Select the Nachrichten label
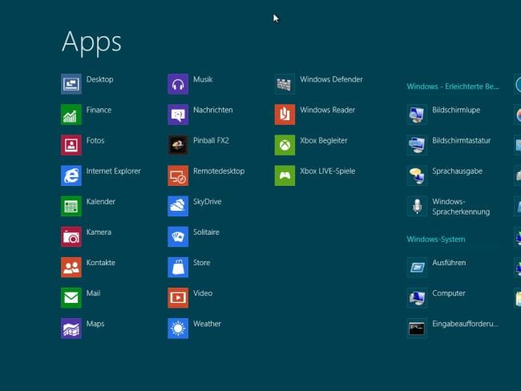The image size is (521, 391). tap(213, 110)
